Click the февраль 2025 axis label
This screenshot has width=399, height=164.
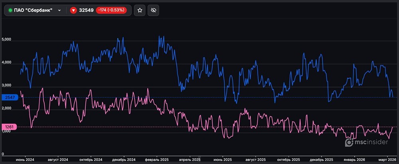click(x=157, y=160)
